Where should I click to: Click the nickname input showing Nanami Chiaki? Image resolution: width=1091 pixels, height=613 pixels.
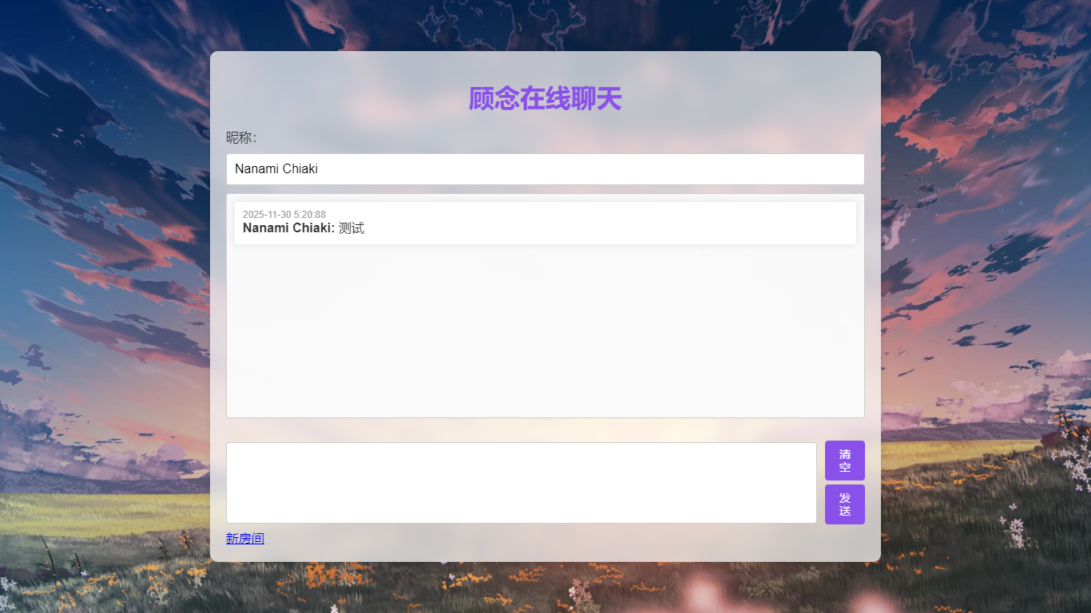coord(545,168)
